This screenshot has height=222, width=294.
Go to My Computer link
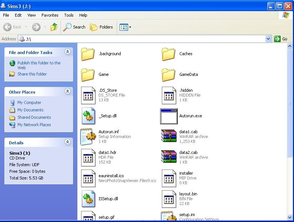(x=29, y=102)
